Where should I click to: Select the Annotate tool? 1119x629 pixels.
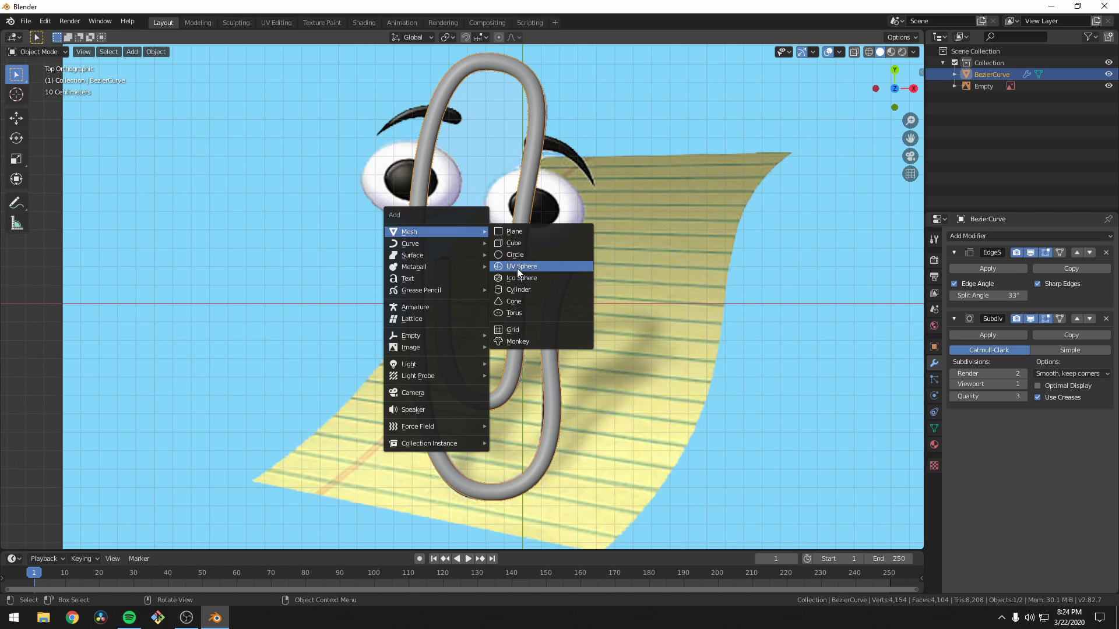click(16, 202)
